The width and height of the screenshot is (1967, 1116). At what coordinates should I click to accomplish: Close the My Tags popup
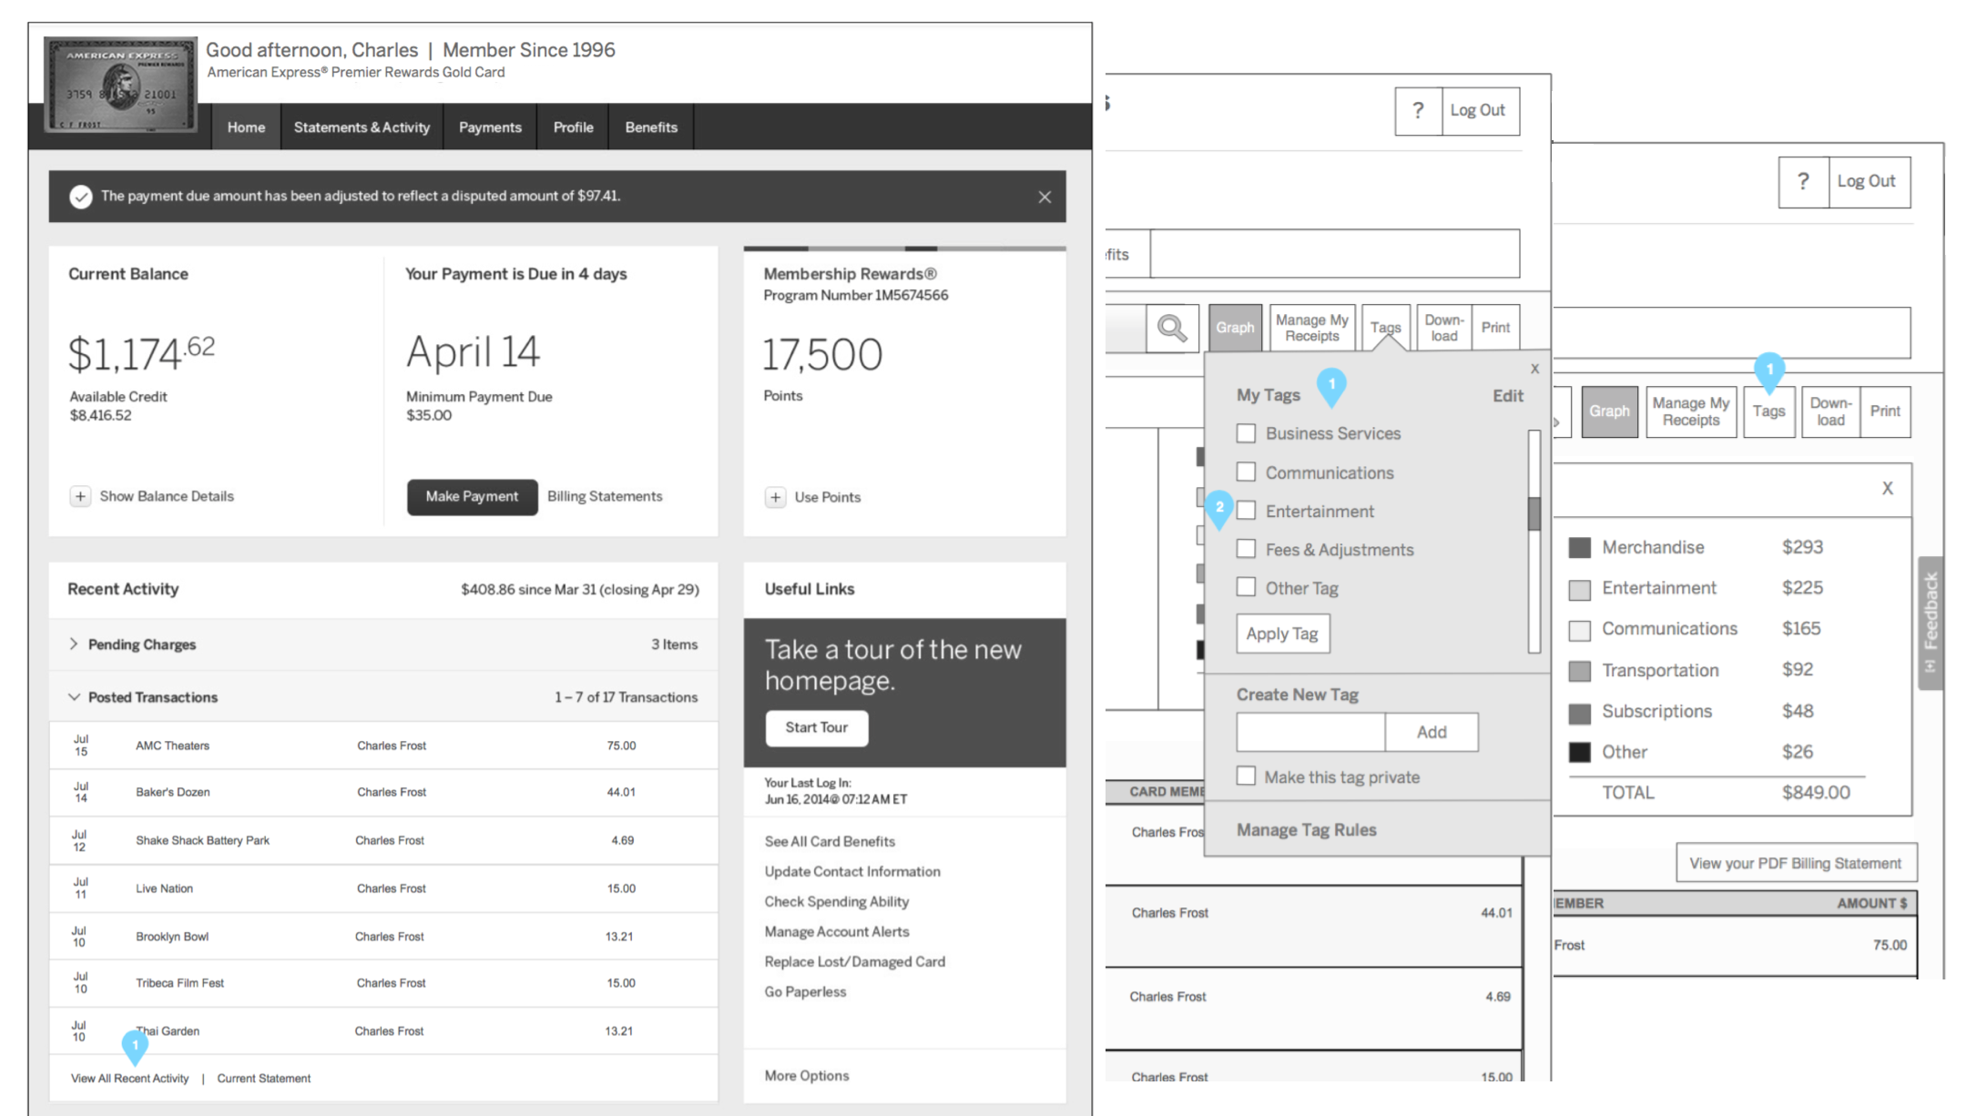pyautogui.click(x=1534, y=369)
